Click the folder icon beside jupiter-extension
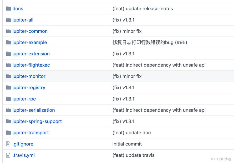The width and height of the screenshot is (234, 163). pyautogui.click(x=8, y=54)
